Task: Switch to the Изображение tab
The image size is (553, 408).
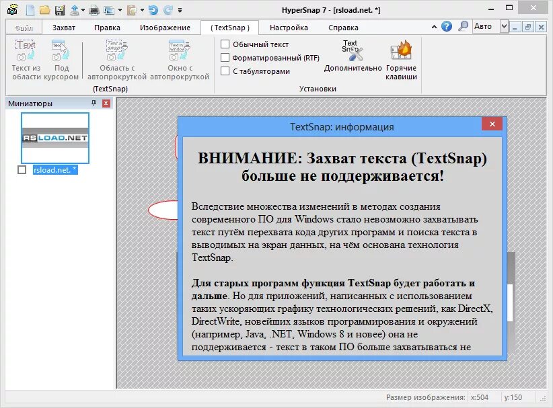Action: (165, 28)
